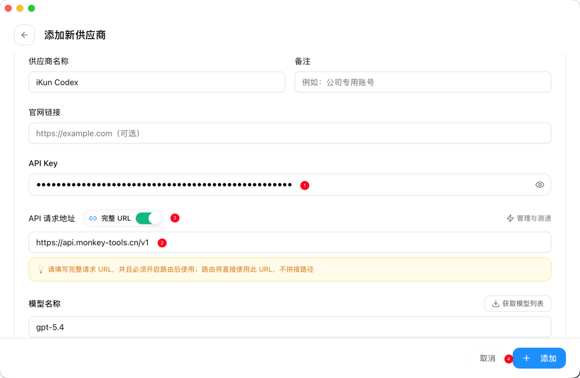This screenshot has height=378, width=580.
Task: Focus the 官网链接 input field
Action: pyautogui.click(x=290, y=134)
